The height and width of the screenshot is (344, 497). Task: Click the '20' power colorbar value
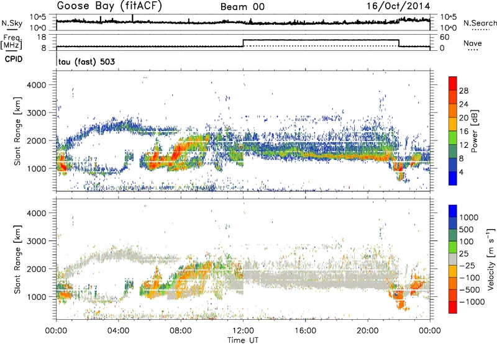463,118
